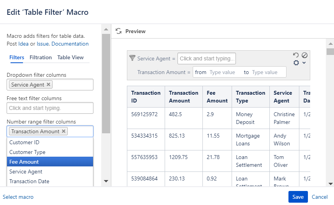The width and height of the screenshot is (334, 205).
Task: Click the Free text filter columns field
Action: [50, 108]
